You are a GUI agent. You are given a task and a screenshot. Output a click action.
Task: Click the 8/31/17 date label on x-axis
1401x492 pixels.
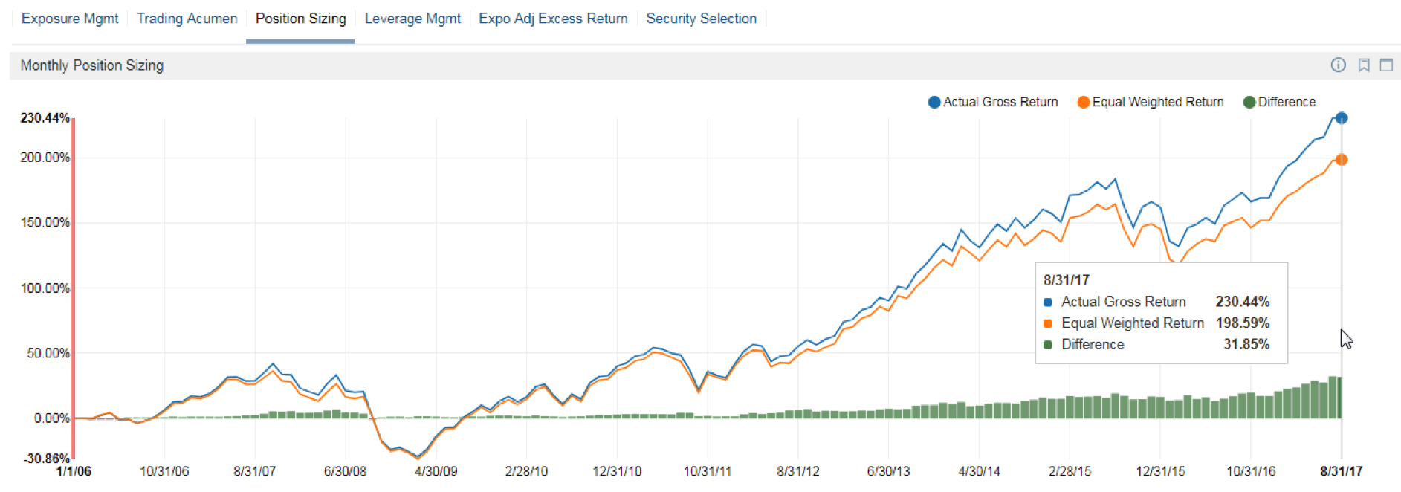[x=1341, y=471]
